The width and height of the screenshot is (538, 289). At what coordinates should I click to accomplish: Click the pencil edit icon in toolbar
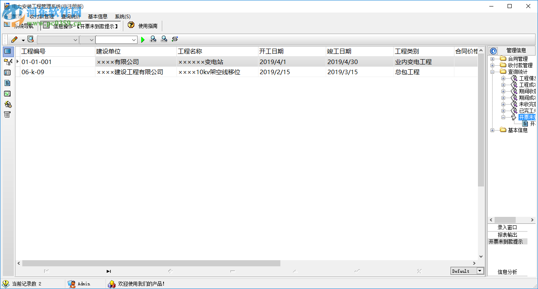(x=15, y=39)
